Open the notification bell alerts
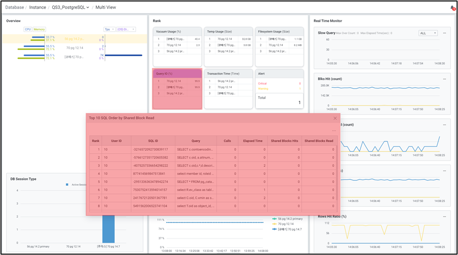The height and width of the screenshot is (255, 458). pos(452,8)
